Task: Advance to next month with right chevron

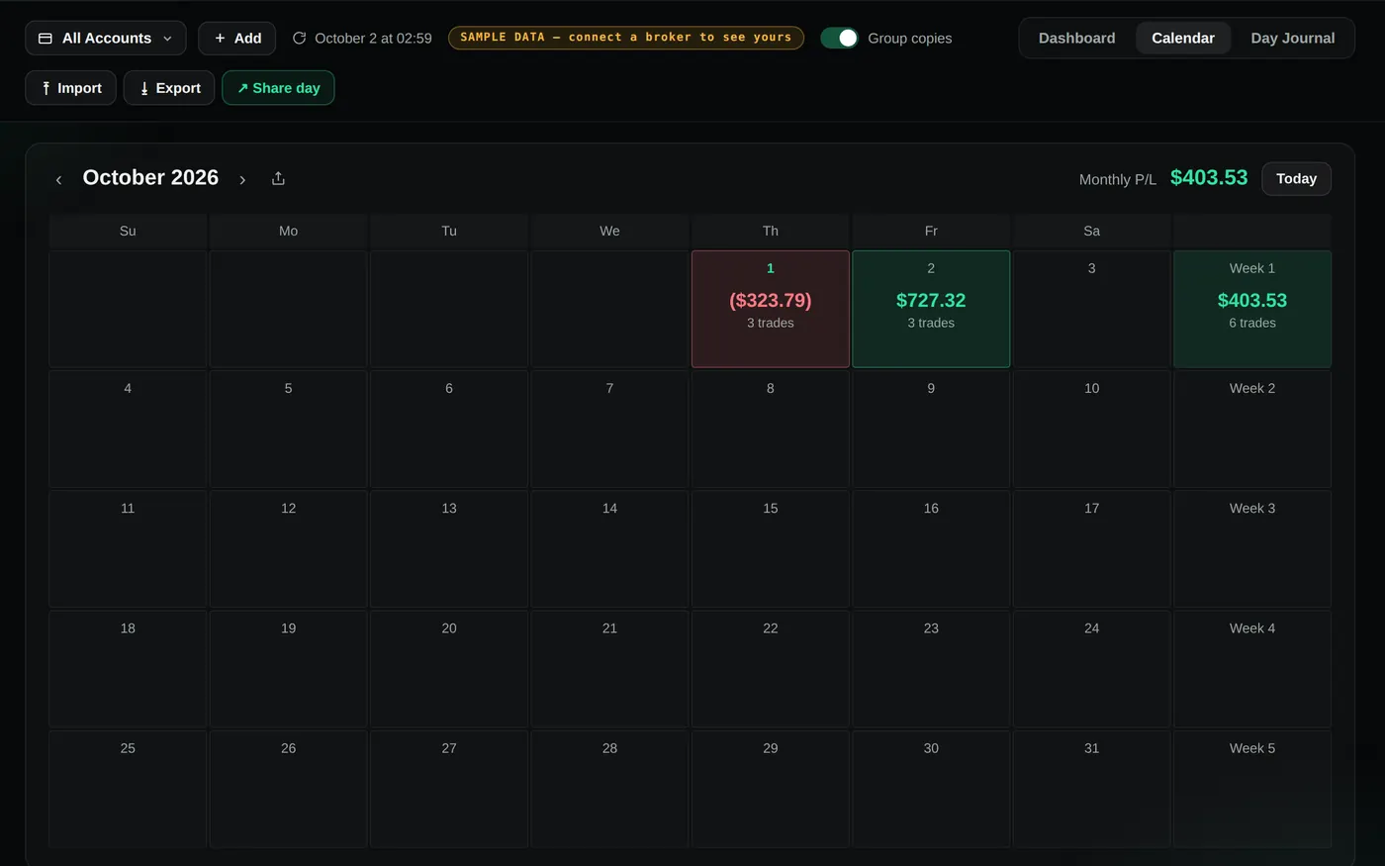Action: 242,179
